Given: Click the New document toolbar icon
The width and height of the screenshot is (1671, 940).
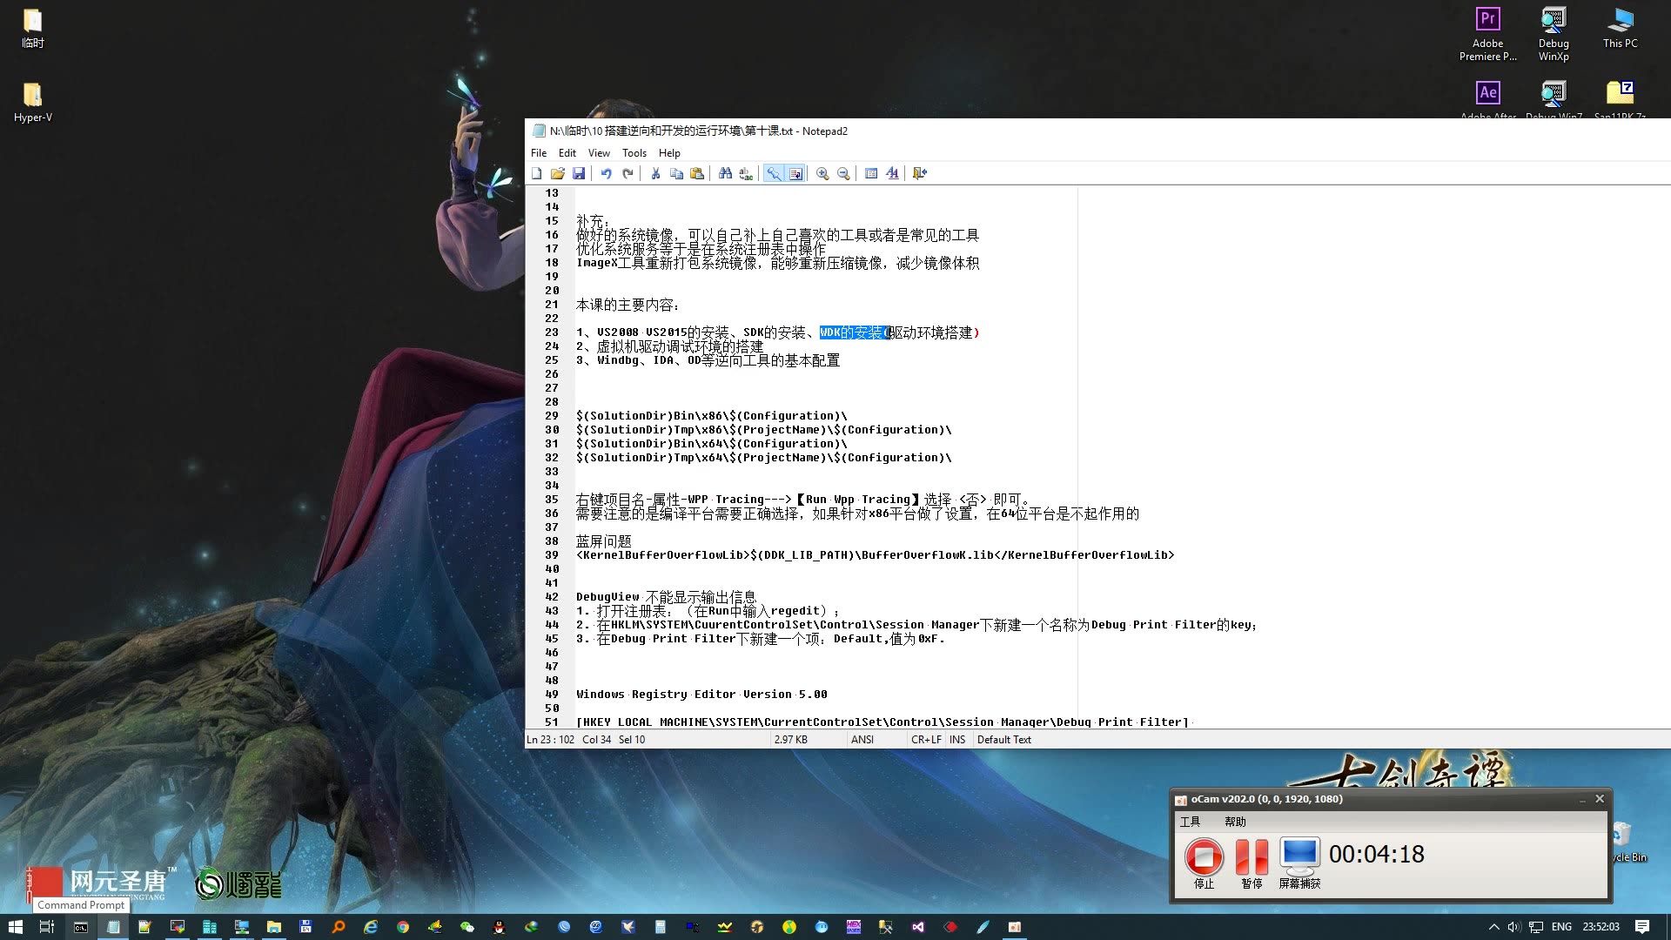Looking at the screenshot, I should coord(537,174).
